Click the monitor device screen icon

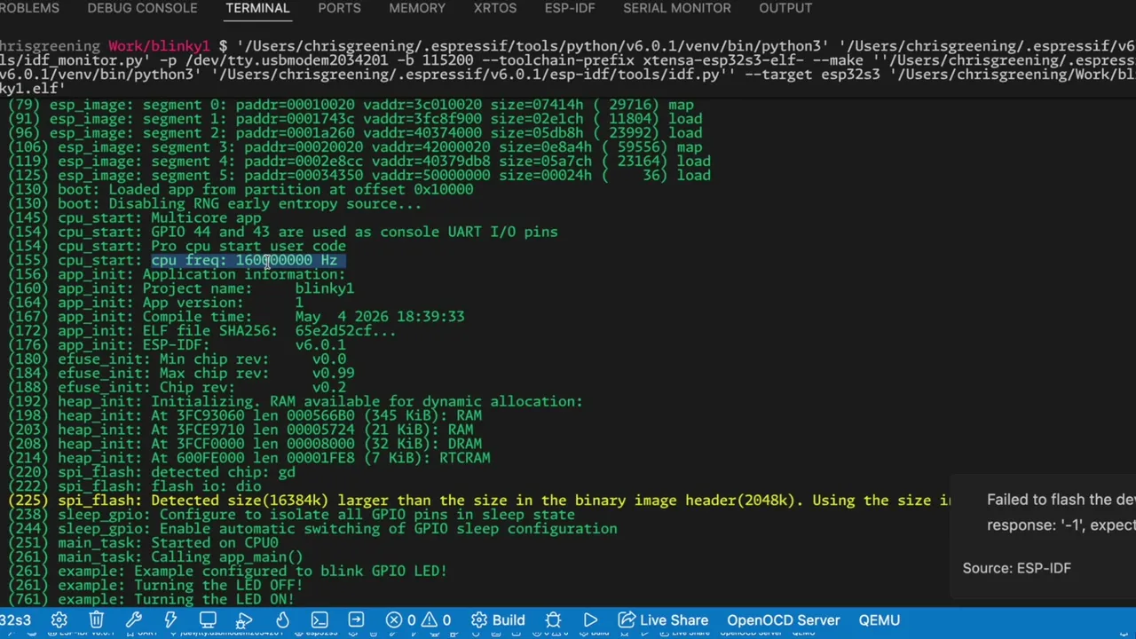pos(208,620)
